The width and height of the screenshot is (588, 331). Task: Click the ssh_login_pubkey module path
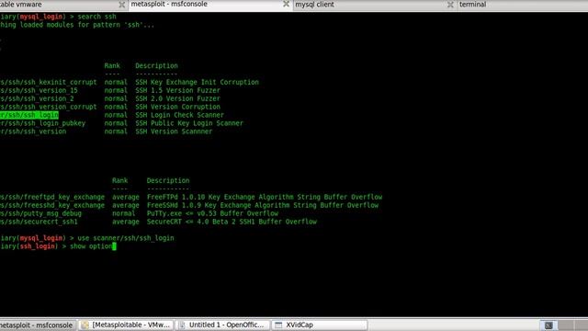point(43,123)
